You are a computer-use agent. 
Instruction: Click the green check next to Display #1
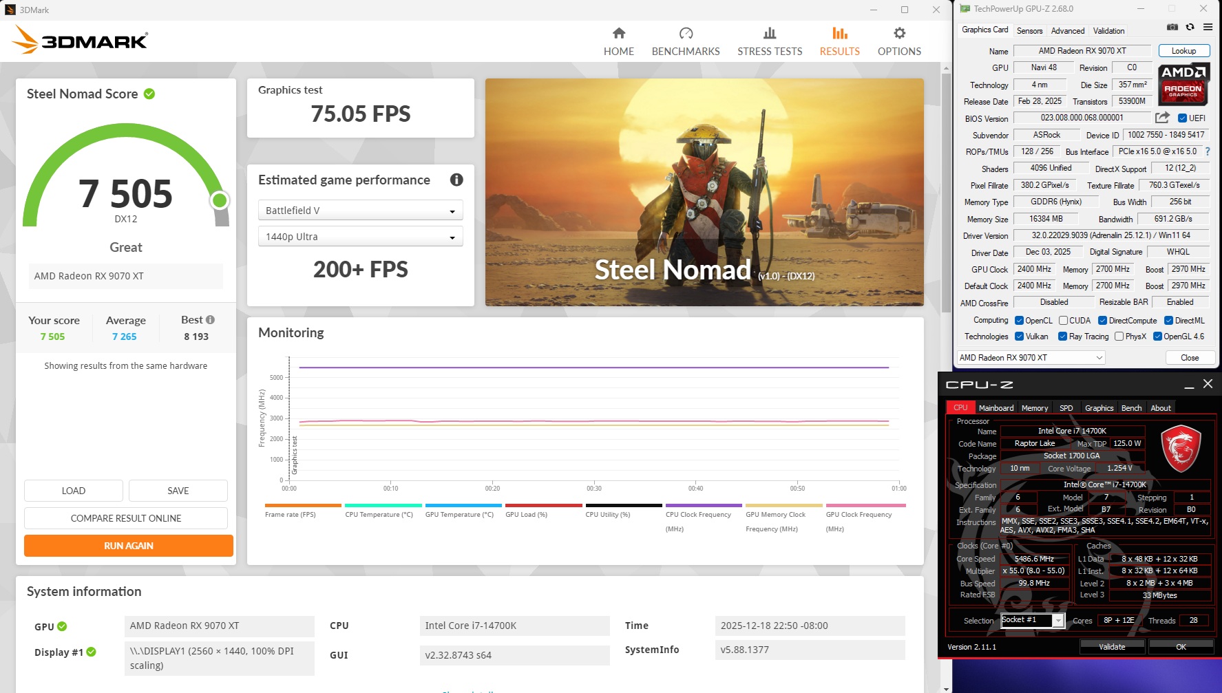pyautogui.click(x=92, y=652)
